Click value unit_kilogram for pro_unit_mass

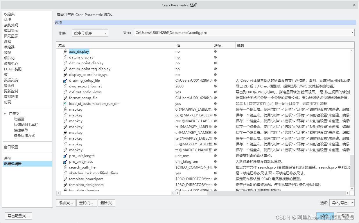(x=187, y=162)
